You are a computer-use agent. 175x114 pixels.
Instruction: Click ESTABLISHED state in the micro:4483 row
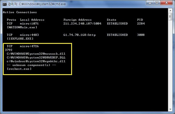[x=117, y=35]
